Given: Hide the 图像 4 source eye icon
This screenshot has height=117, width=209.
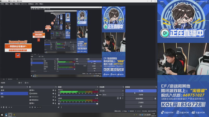Looking at the screenshot, I should 53,90.
